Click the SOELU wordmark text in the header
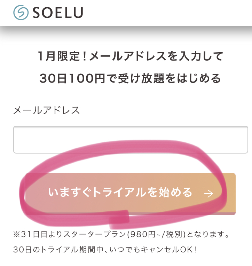This screenshot has width=252, height=266. coord(58,13)
